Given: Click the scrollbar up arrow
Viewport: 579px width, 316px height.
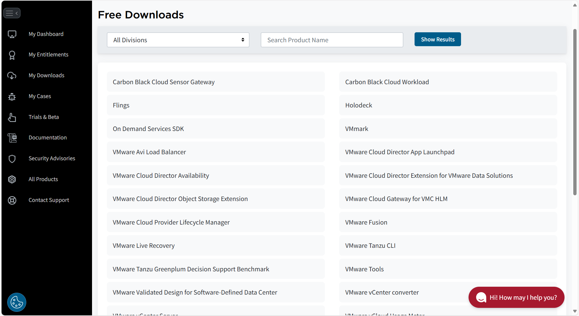Looking at the screenshot, I should pyautogui.click(x=575, y=5).
